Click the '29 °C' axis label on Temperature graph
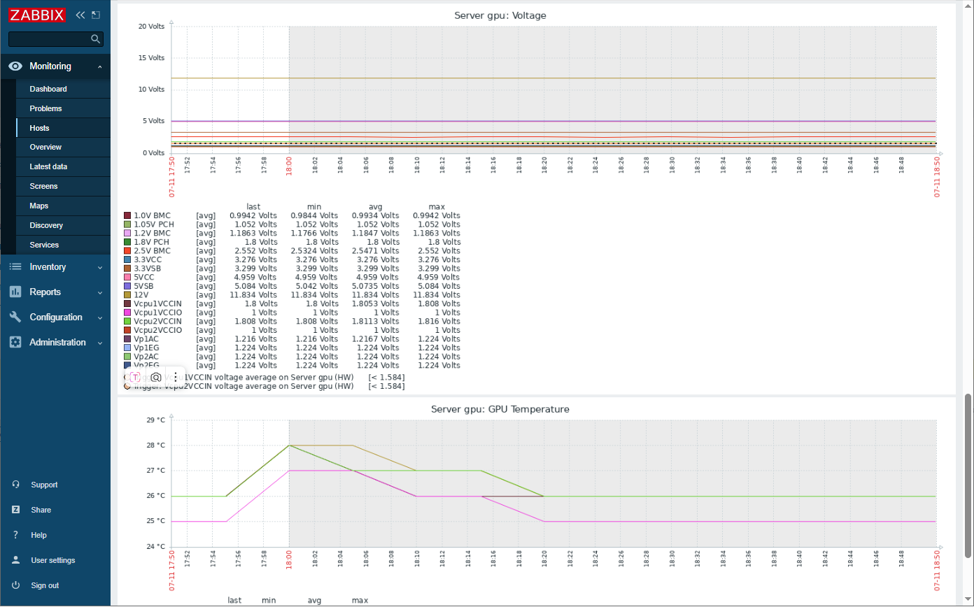This screenshot has width=974, height=607. 156,420
